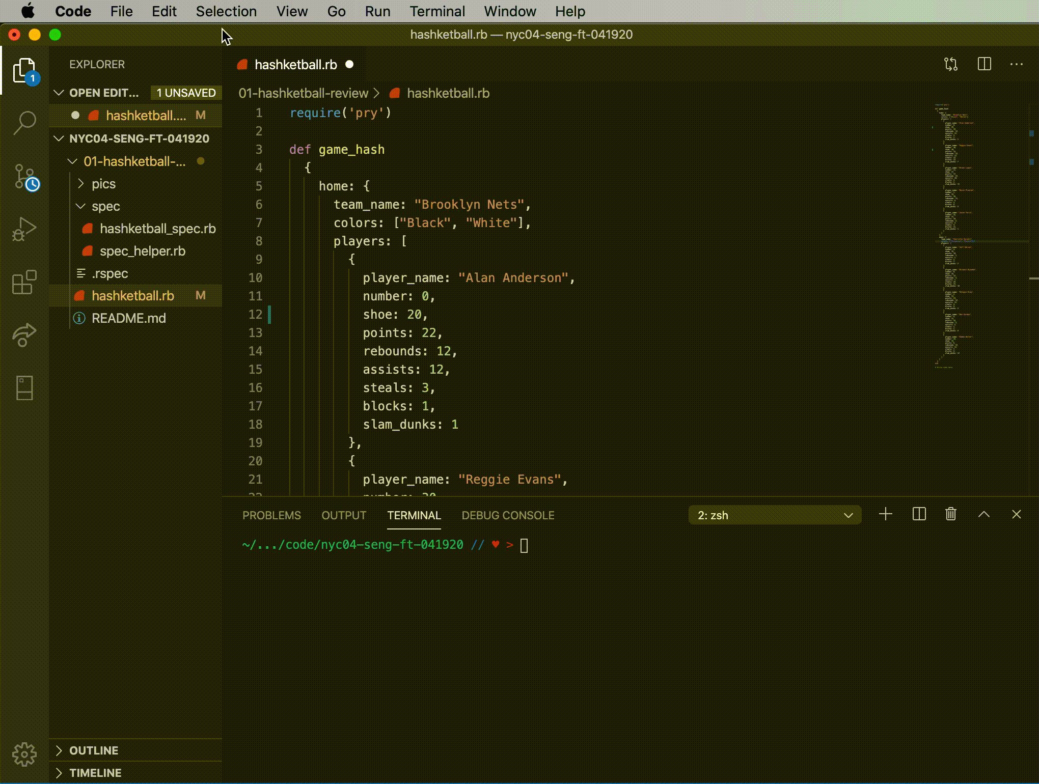
Task: Open the Help menu
Action: (x=570, y=11)
